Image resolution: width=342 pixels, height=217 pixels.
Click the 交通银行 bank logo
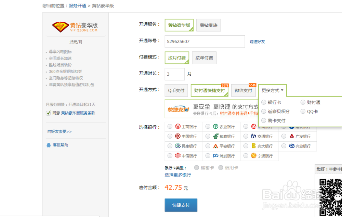coord(253,136)
